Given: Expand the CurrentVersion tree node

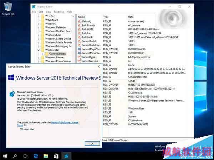Looking at the screenshot, I should coord(42,54).
